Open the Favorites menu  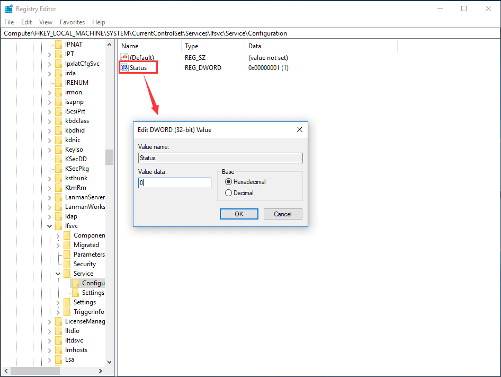click(x=72, y=22)
